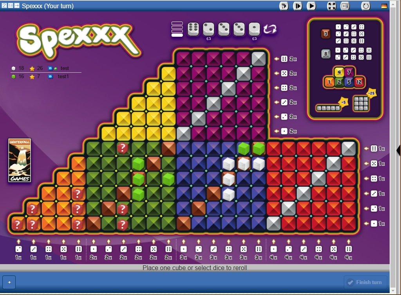Click the six-dot die above the last 4x label
Screen dimensions: 401x295
pos(348,249)
